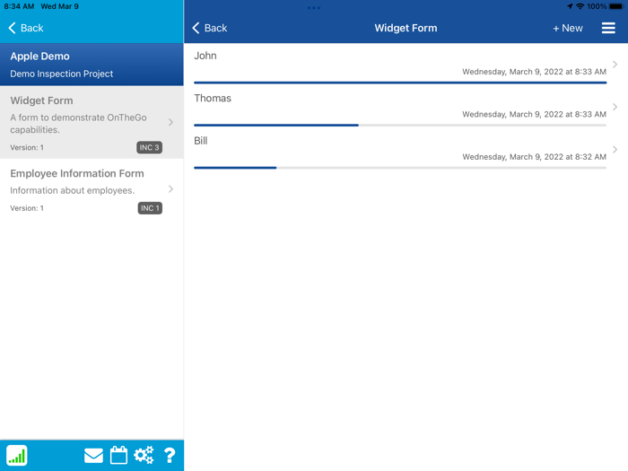
Task: Expand Widget Form chevron in sidebar
Action: [x=171, y=122]
